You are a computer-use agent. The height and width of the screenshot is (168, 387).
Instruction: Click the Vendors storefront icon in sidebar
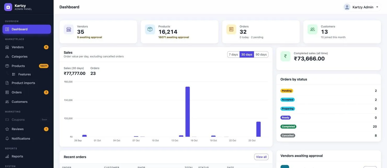(x=7, y=47)
